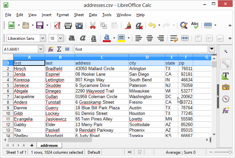Viewport: 235px width, 158px height.
Task: Save document with the floppy disk icon
Action: tap(40, 25)
